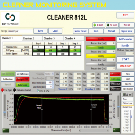The height and width of the screenshot is (135, 135).
Task: Click the Wet DI button
Action: pos(127,25)
